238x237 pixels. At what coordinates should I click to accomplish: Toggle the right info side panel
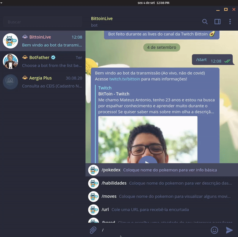coord(217,22)
